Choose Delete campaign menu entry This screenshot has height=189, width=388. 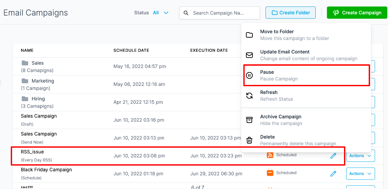coord(306,140)
